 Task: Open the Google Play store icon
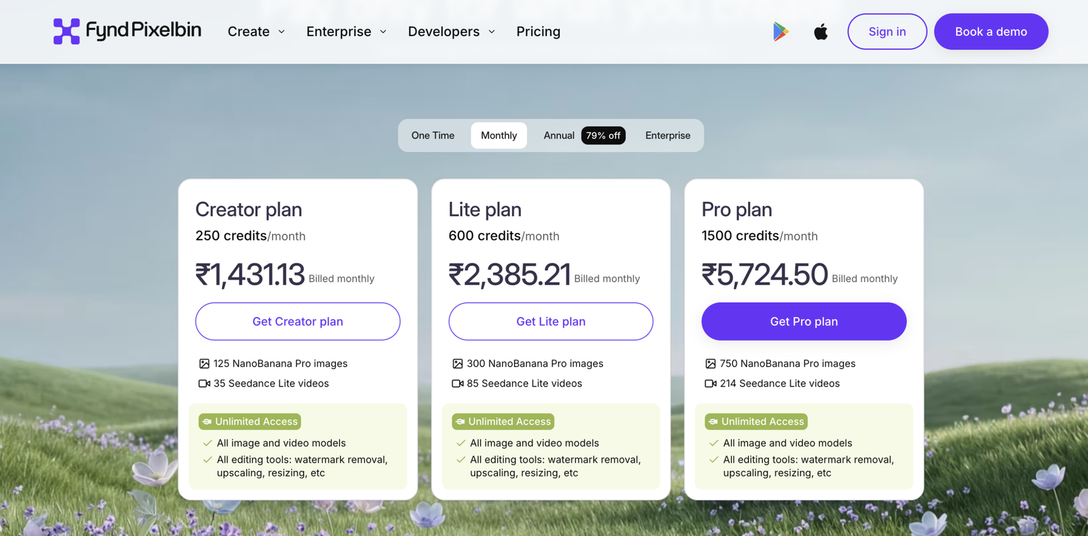781,31
